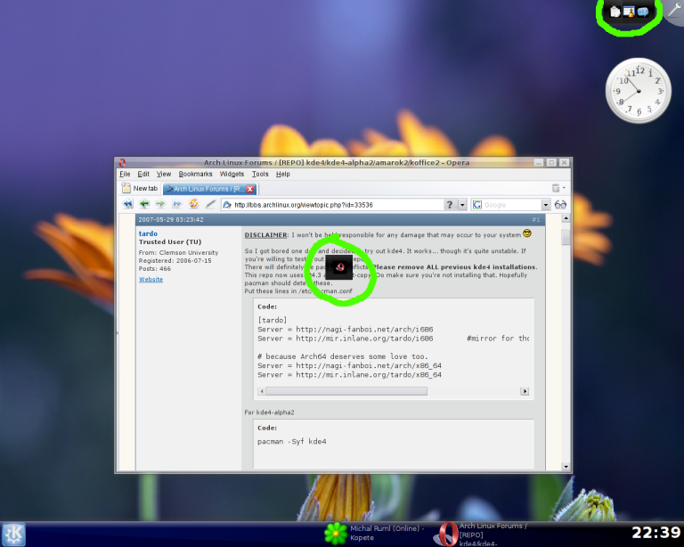Click the digital clock showing 22:39
The width and height of the screenshot is (684, 547).
(x=655, y=532)
